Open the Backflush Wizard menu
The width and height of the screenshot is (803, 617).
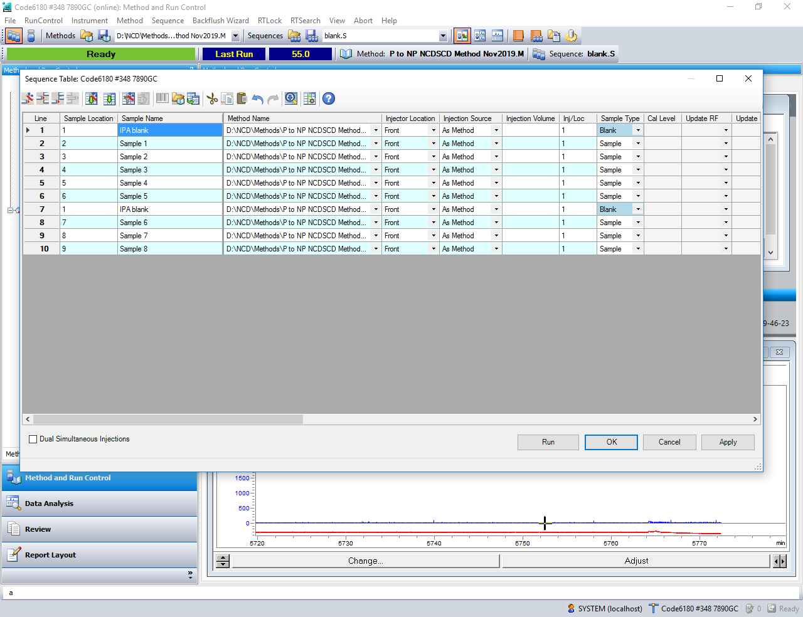(x=220, y=21)
